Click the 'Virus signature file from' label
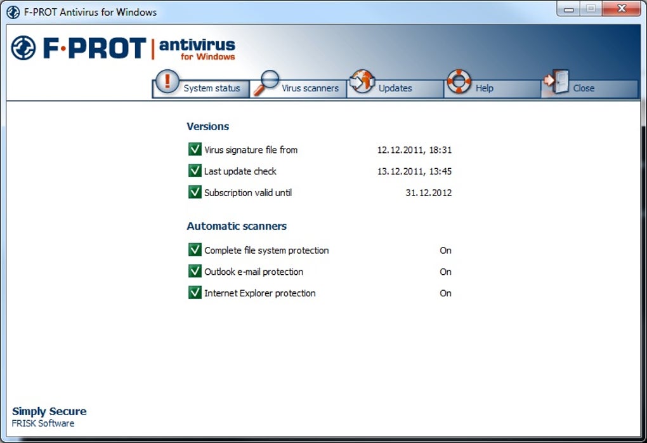647x443 pixels. point(251,150)
